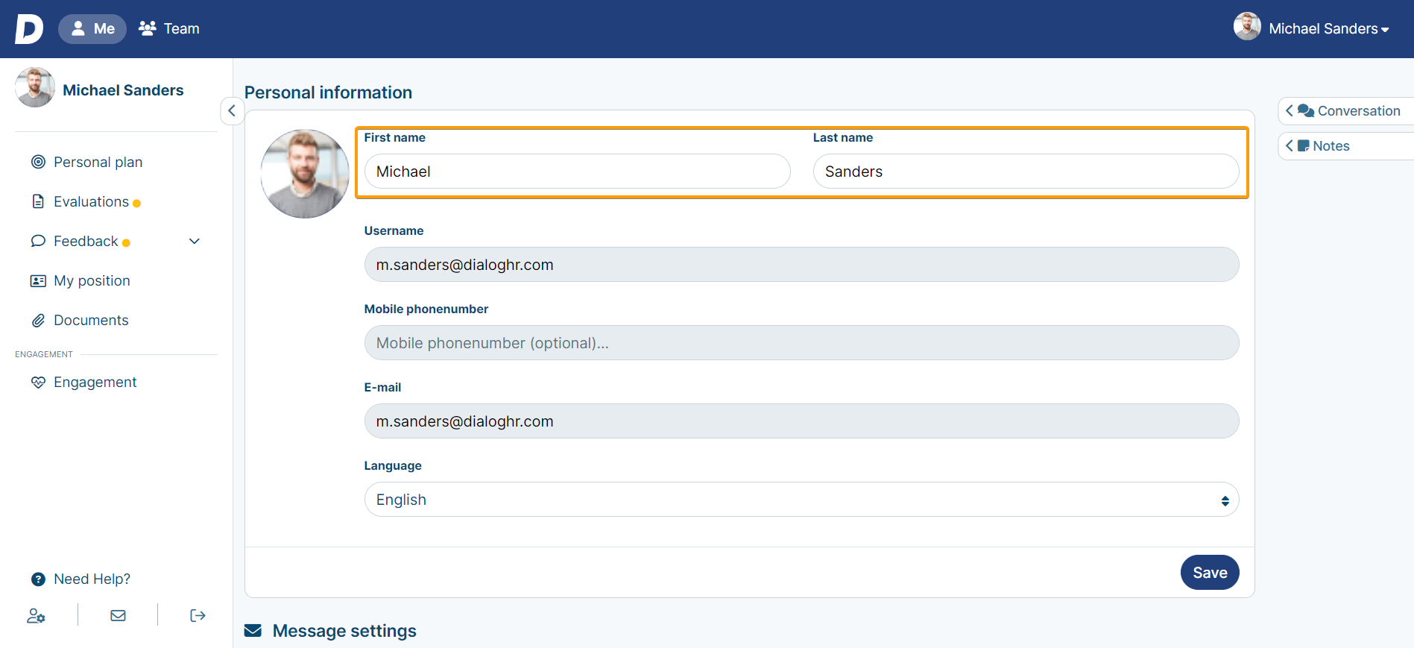Click the Michael Sanders sidebar name
This screenshot has width=1414, height=648.
tap(123, 90)
